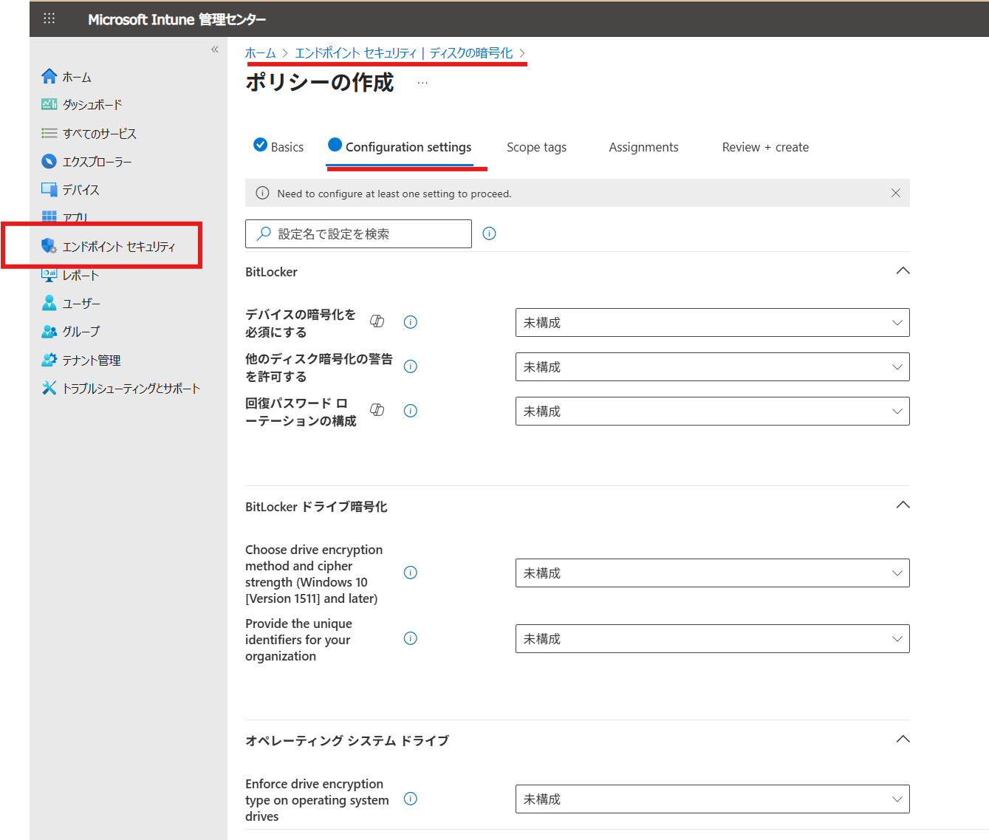Open other disk encryption warning dropdown
Screen dimensions: 989x840
(712, 367)
